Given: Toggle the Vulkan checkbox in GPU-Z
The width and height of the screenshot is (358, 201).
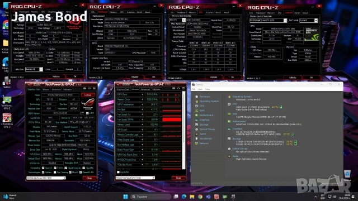Looking at the screenshot, I should pos(43,173).
